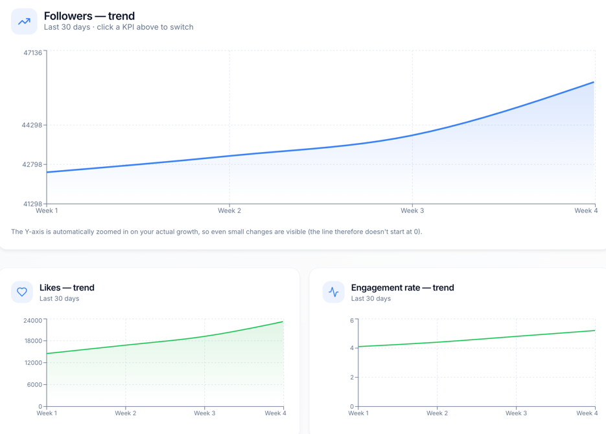Click the "Last 30 days" subtitle under Likes
The image size is (606, 434).
coord(59,299)
